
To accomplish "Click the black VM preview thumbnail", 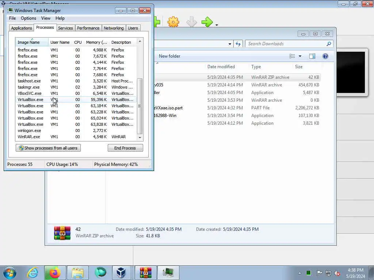I will coord(351,72).
